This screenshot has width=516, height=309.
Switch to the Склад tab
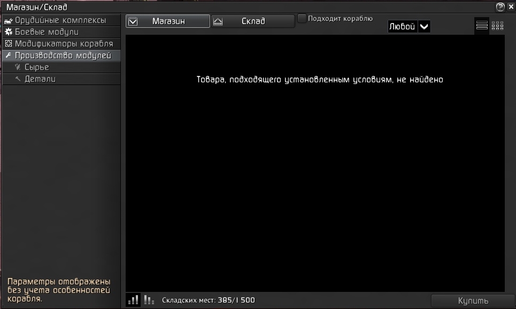tap(253, 21)
